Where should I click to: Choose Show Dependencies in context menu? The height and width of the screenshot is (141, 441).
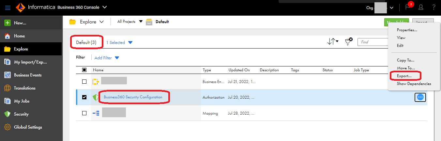[x=414, y=84]
